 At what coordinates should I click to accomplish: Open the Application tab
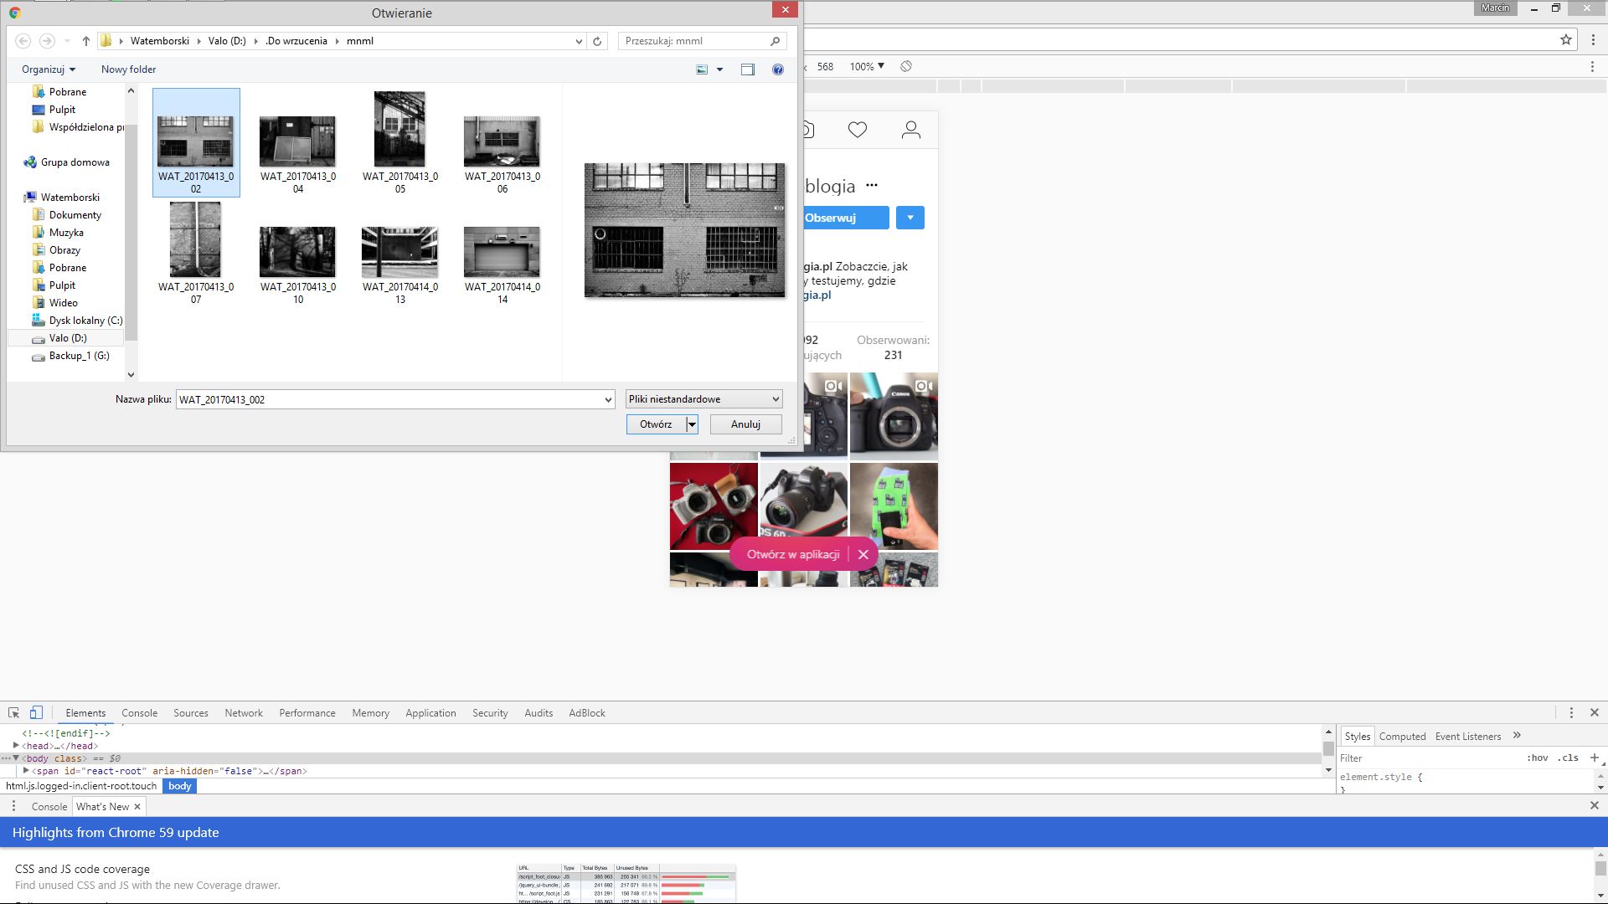pos(430,713)
